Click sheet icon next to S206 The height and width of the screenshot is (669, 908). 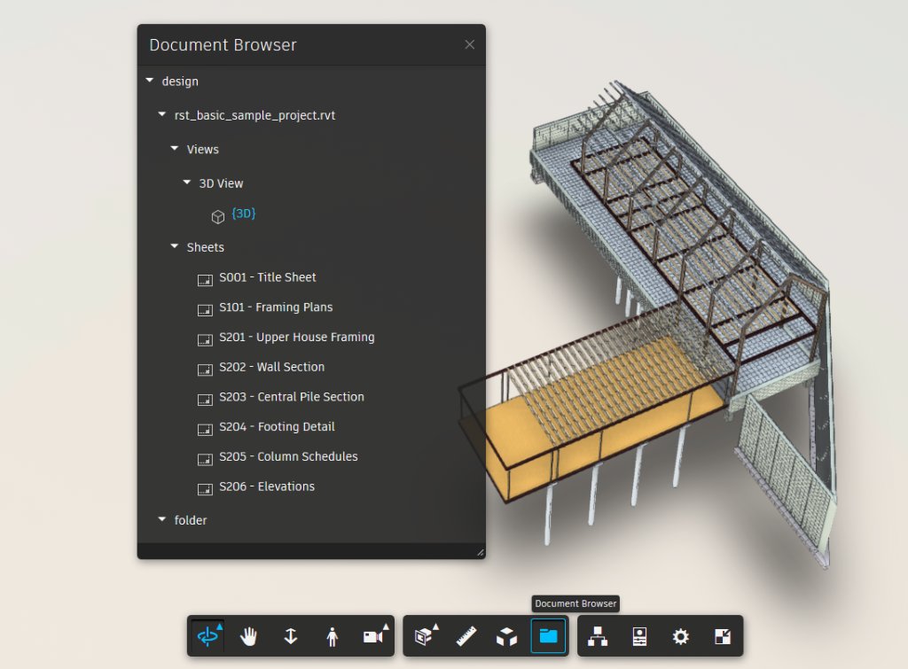click(205, 490)
